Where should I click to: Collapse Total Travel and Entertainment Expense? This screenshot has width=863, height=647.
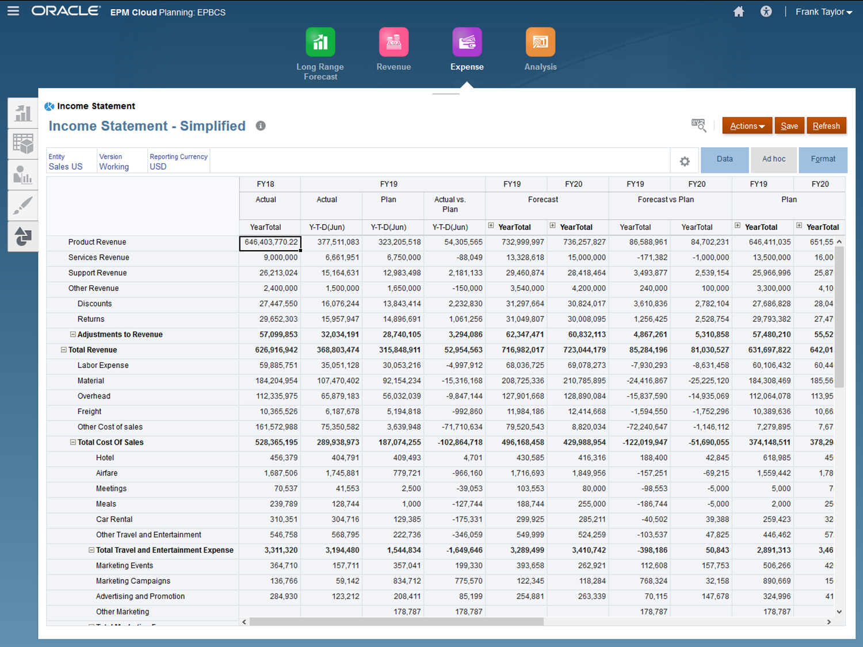(x=91, y=550)
